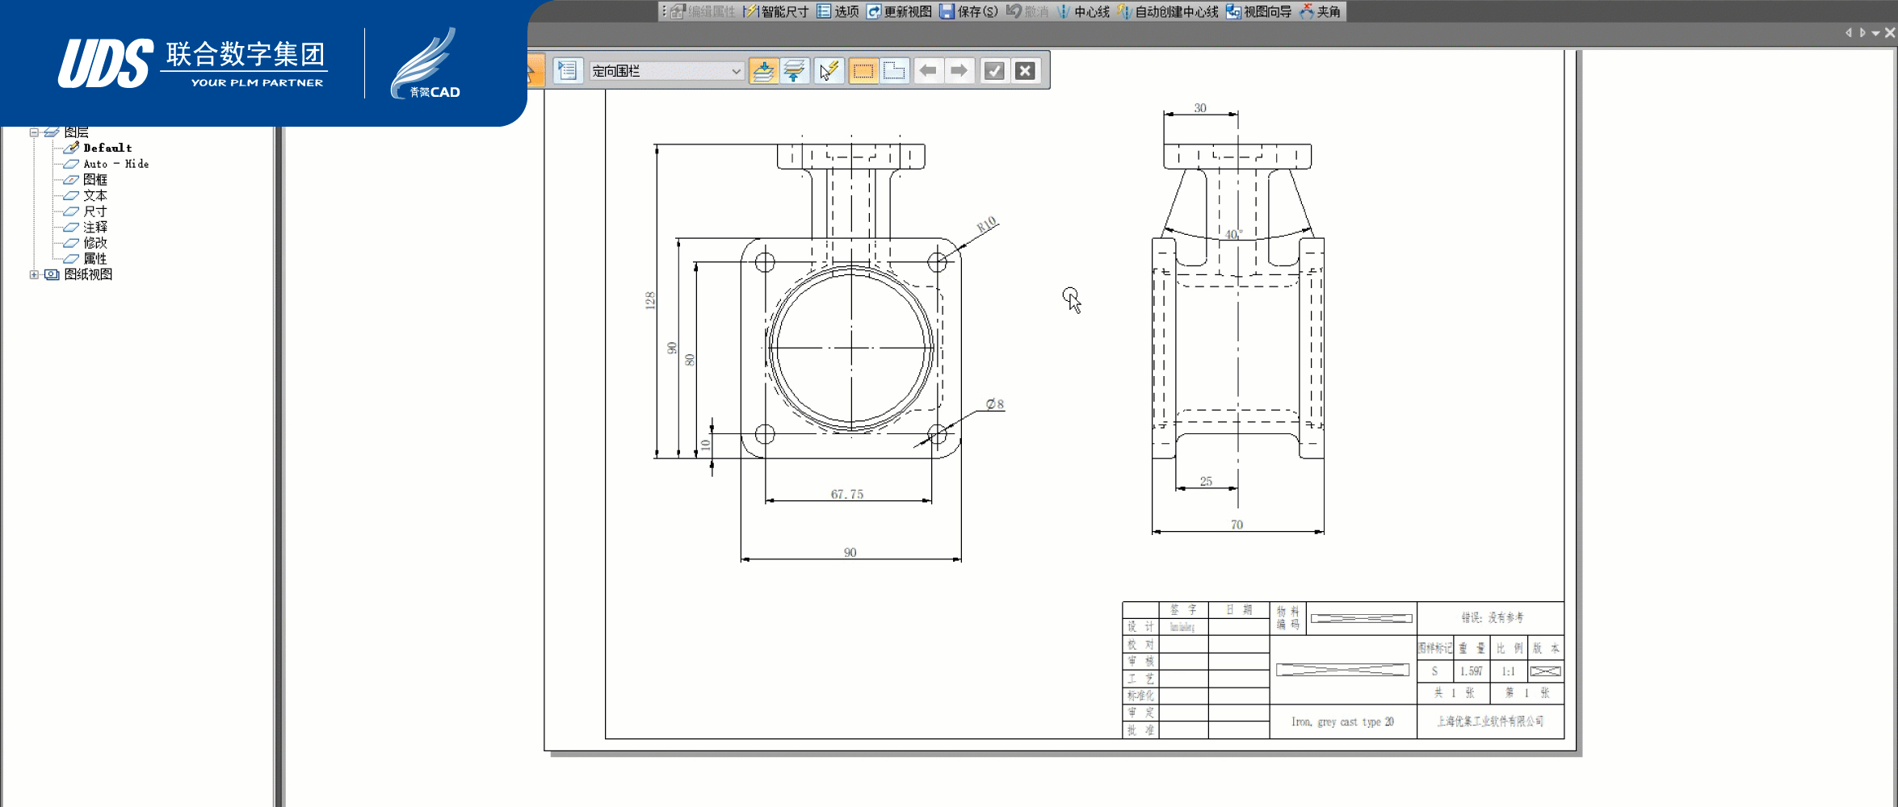Select the Default layer

tap(107, 148)
